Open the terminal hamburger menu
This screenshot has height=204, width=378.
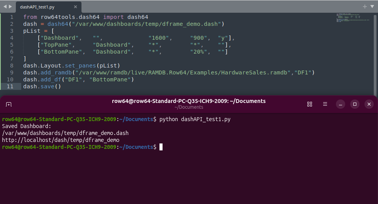(325, 104)
